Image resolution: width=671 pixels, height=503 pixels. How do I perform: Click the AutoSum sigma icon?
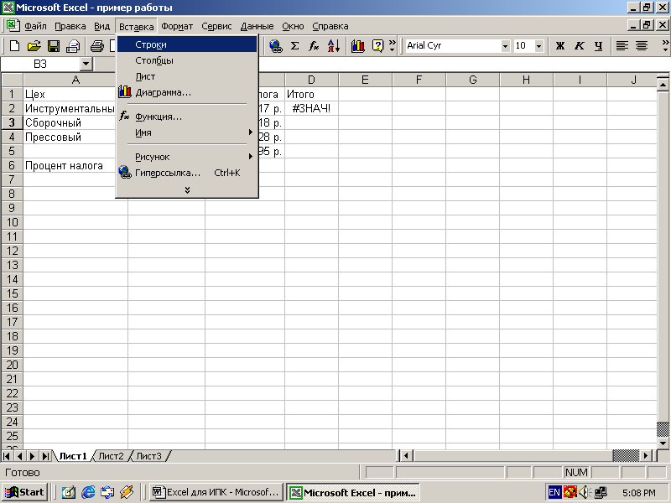coord(295,46)
